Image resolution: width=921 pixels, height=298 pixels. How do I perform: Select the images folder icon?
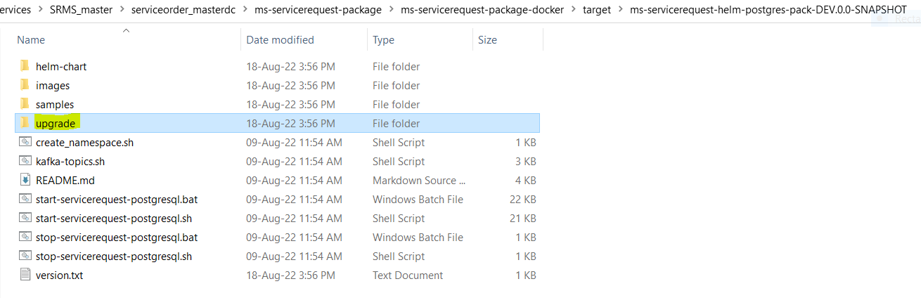point(25,85)
